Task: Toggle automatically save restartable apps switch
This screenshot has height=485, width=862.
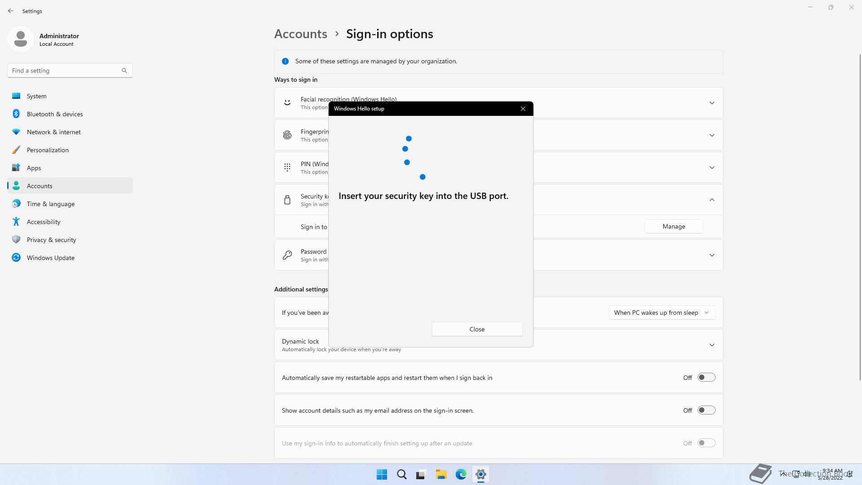Action: 706,378
